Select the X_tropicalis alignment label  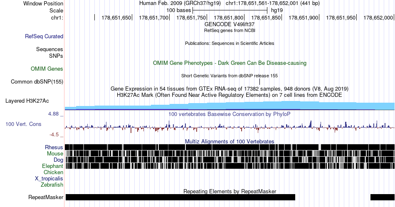tap(49, 179)
